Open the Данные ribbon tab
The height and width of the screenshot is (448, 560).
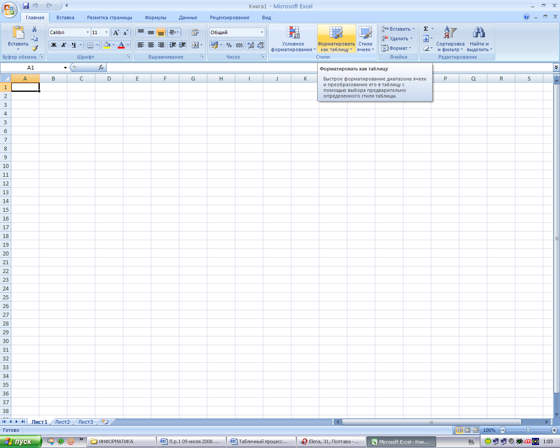pos(188,17)
